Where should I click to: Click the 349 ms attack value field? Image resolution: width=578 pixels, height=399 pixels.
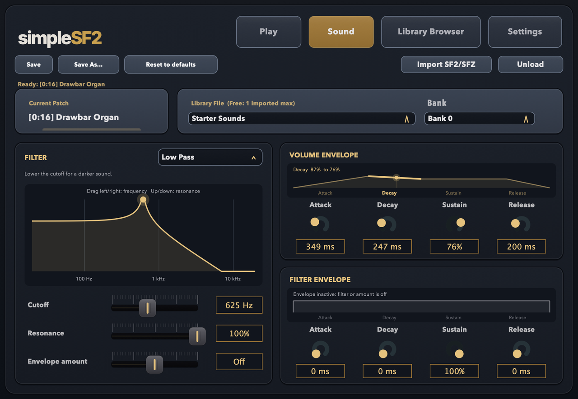[320, 247]
